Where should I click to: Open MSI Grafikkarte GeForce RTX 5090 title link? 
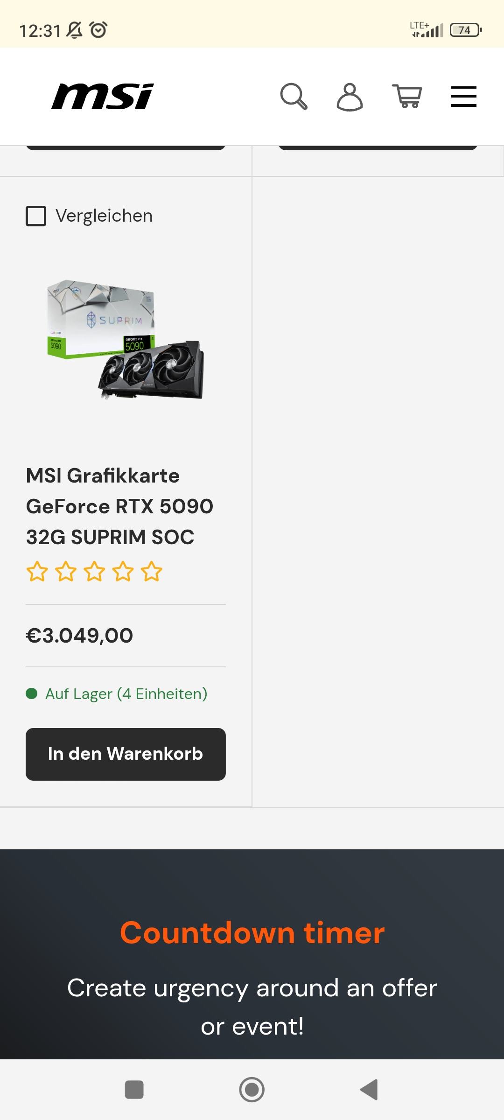point(119,506)
